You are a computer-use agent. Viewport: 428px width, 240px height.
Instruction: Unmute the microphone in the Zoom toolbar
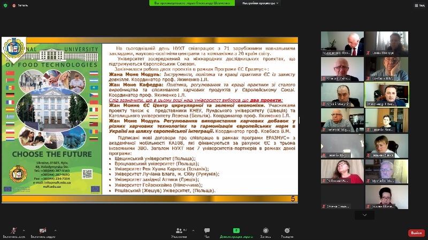tap(14, 233)
